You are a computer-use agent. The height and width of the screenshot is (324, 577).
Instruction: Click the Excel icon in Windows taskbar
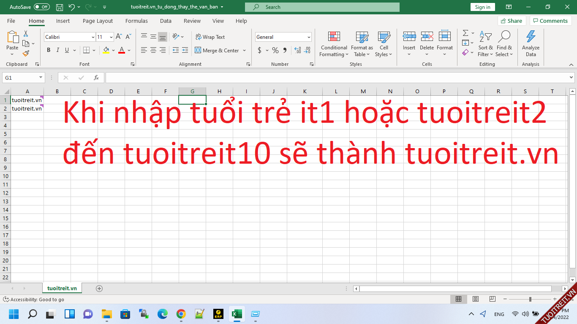point(237,314)
